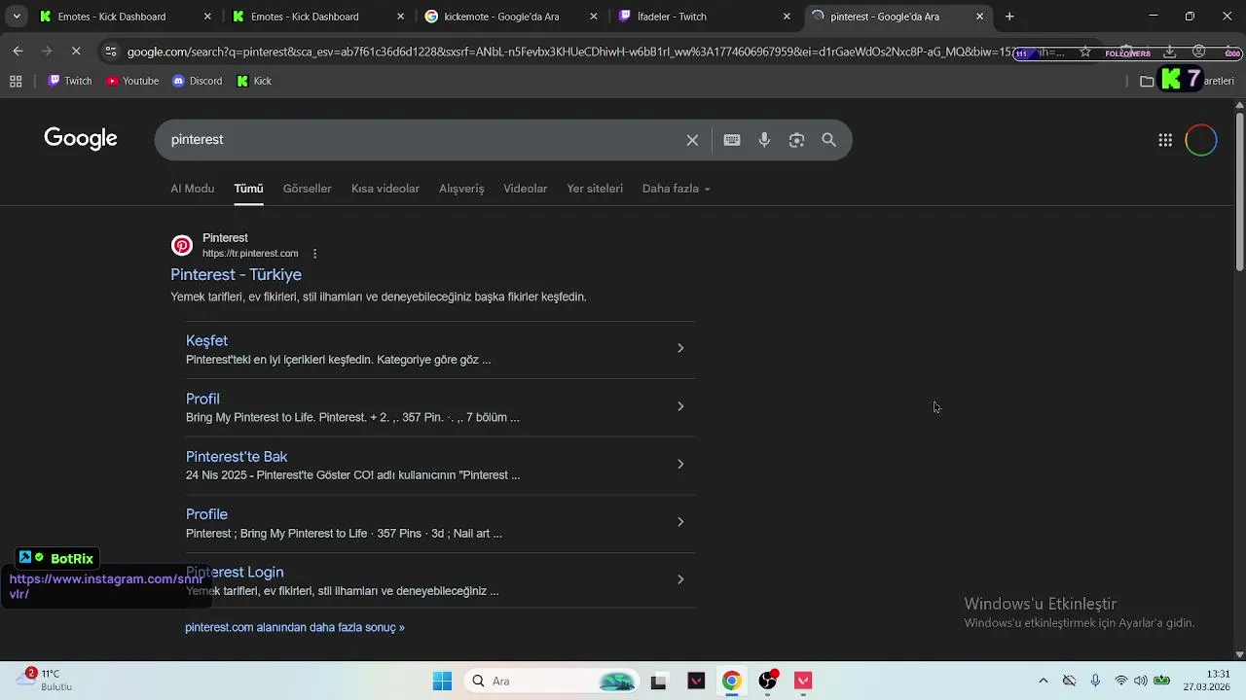Open OBS Studio from the taskbar
Image resolution: width=1246 pixels, height=700 pixels.
(768, 681)
